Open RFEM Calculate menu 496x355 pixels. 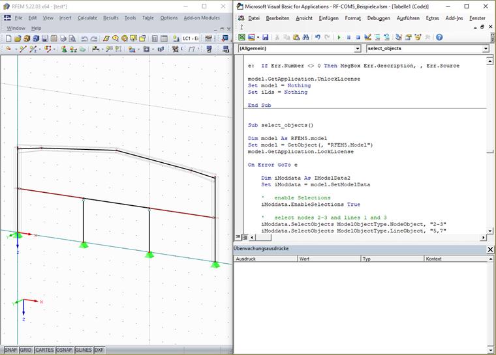coord(87,18)
